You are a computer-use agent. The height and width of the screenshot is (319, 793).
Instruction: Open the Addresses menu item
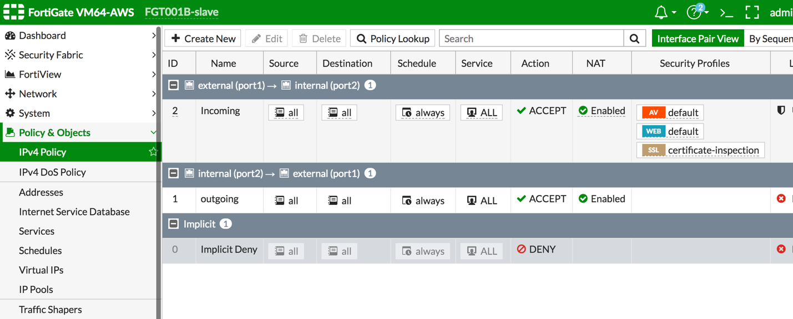coord(41,192)
